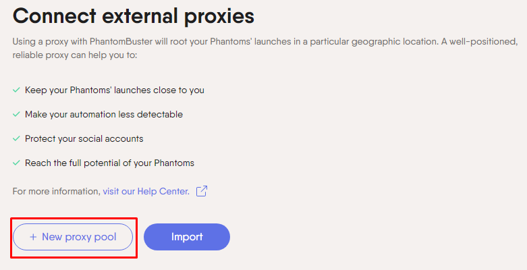Click checkmark next to Protect your social accounts

coord(16,138)
